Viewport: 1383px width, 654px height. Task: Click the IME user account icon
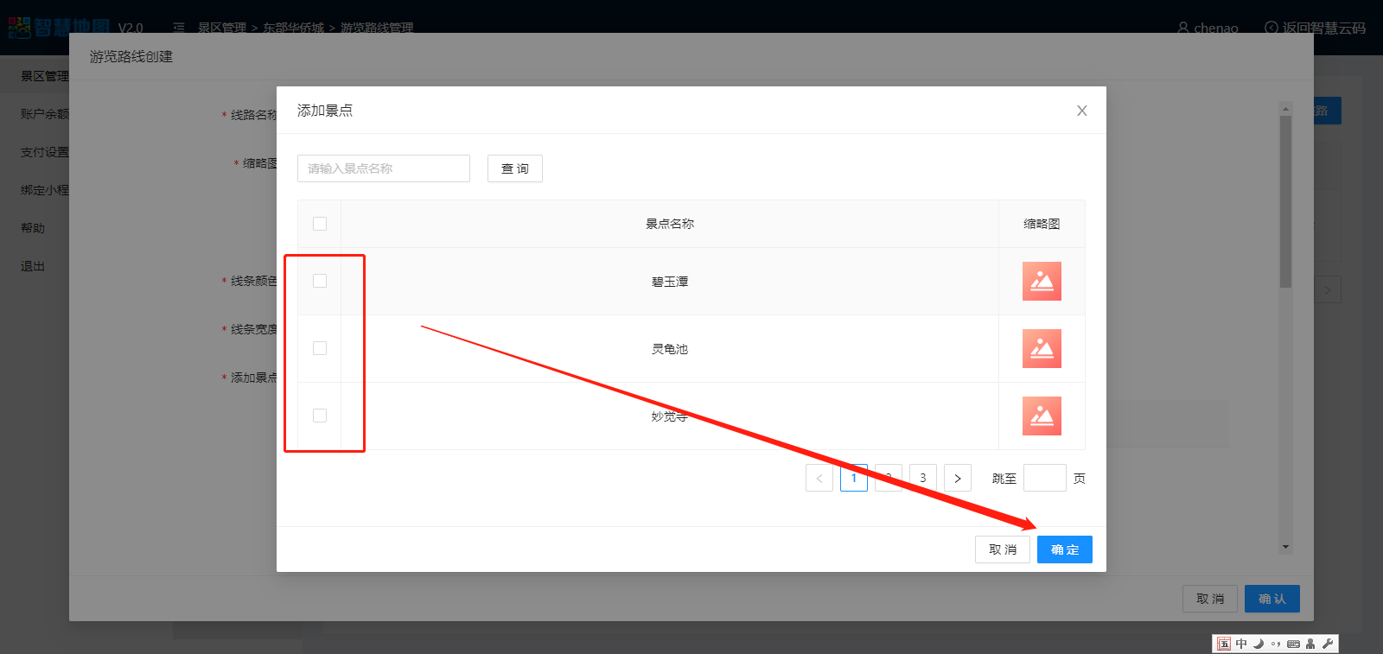1310,644
